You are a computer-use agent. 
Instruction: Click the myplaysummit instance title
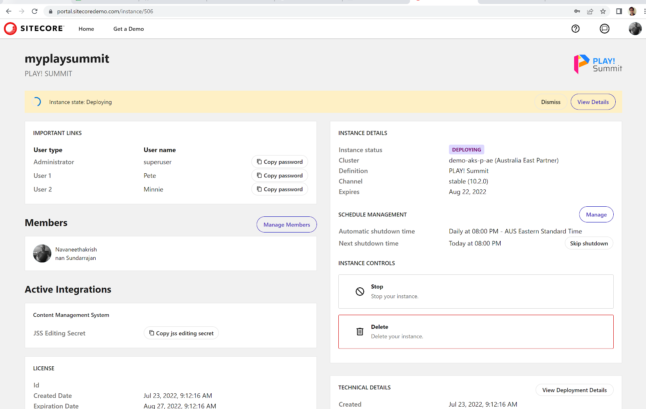pos(67,59)
